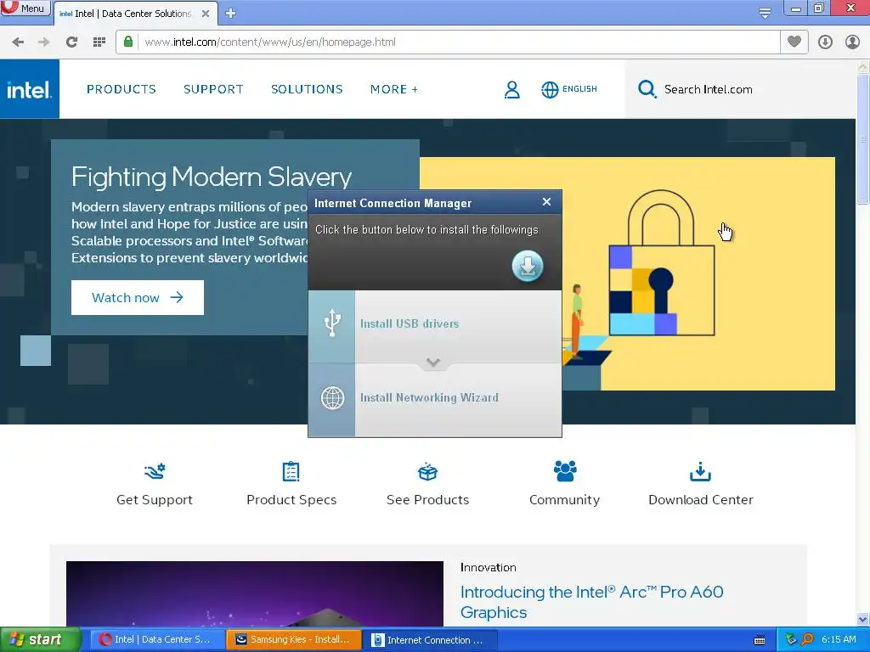Expand the chevron below USB drivers
The height and width of the screenshot is (652, 870).
[433, 363]
